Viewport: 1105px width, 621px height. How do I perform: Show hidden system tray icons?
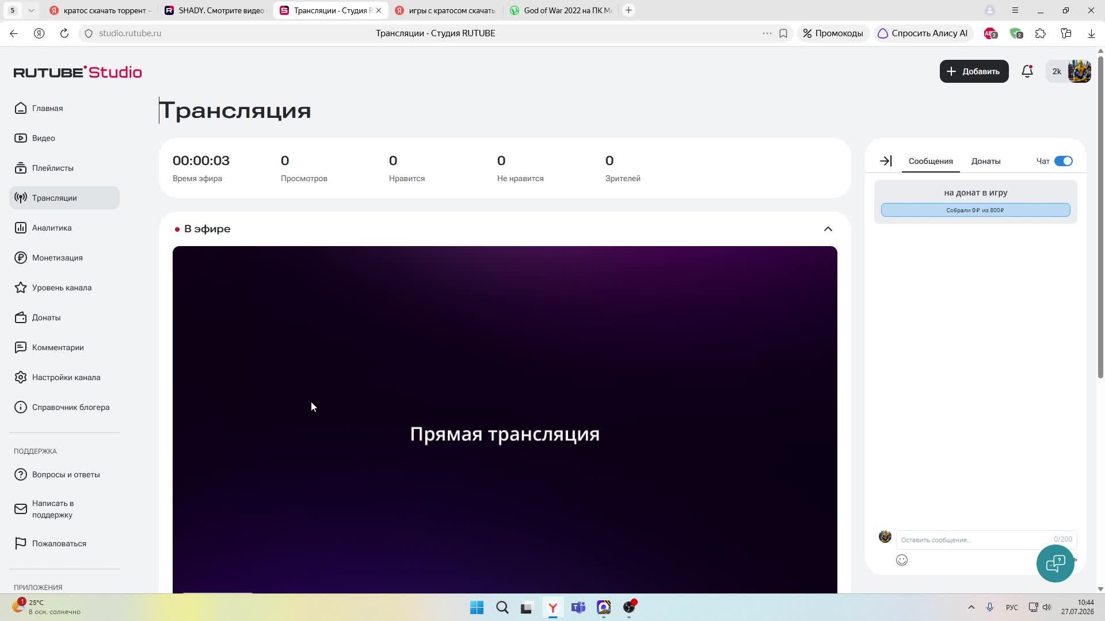pyautogui.click(x=971, y=607)
